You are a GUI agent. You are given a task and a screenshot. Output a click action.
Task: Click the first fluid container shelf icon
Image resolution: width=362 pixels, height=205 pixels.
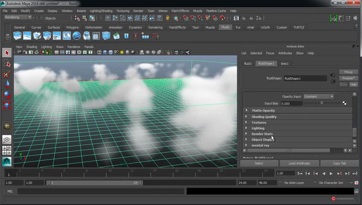[x=17, y=36]
